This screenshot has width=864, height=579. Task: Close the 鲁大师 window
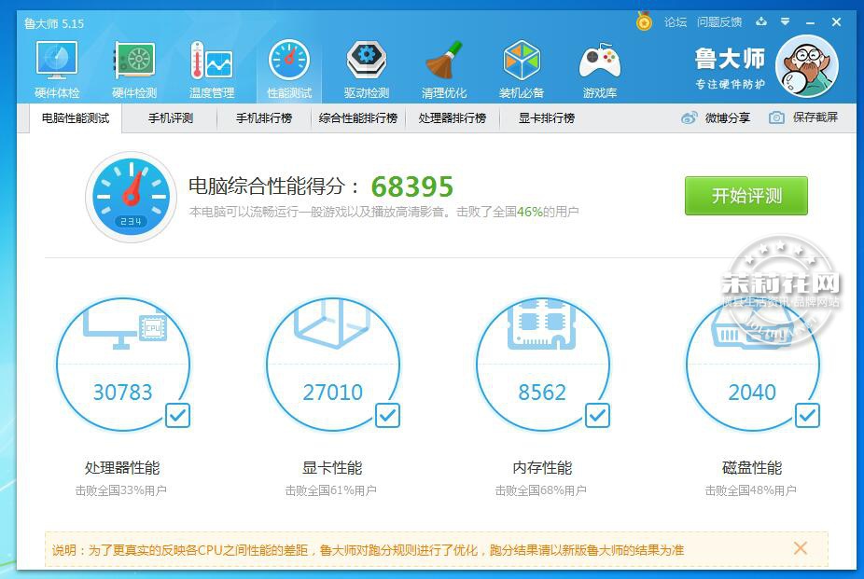pos(836,22)
